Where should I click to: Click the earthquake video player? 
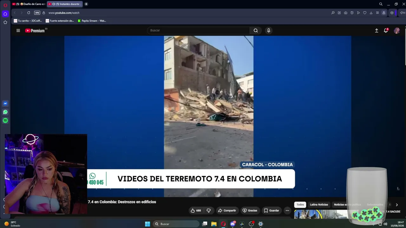tap(208, 116)
